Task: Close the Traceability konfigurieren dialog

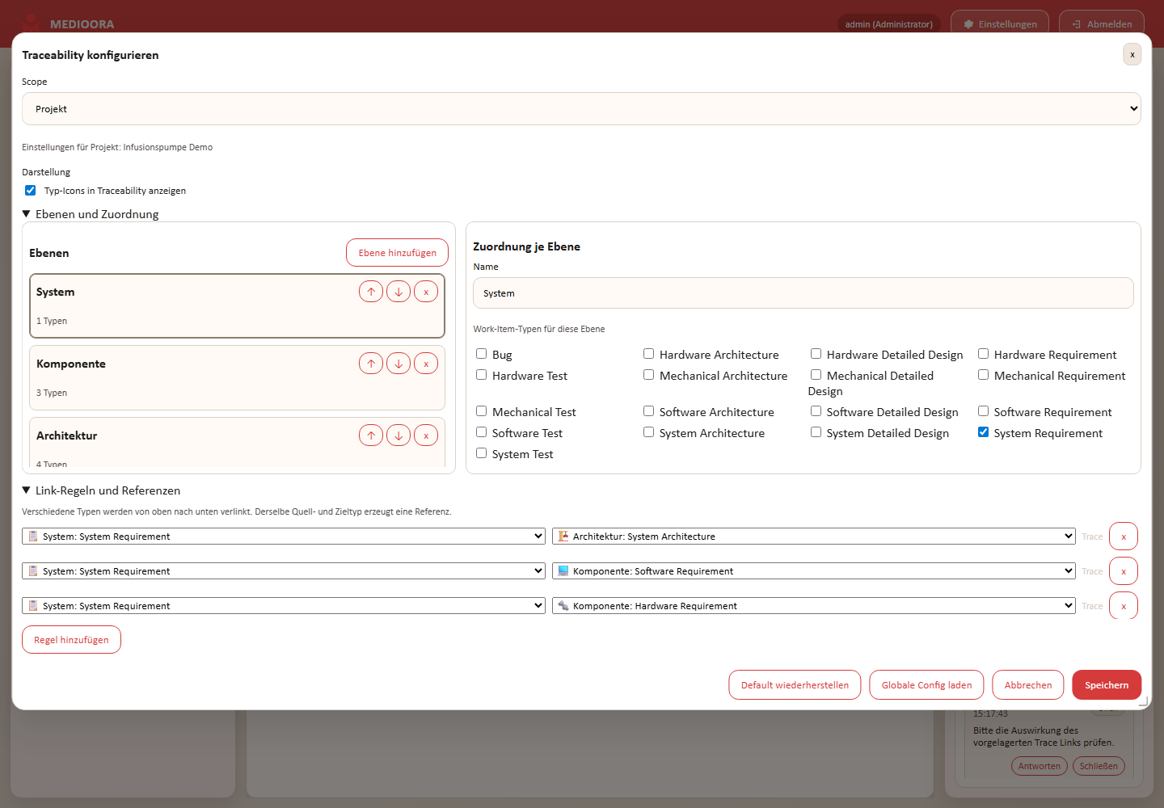Action: click(1132, 54)
